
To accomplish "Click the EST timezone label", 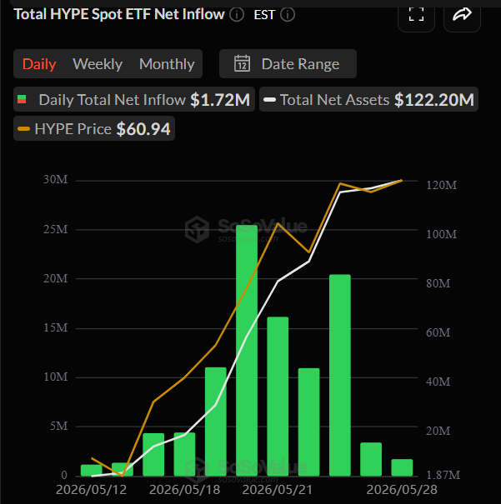I will pyautogui.click(x=264, y=15).
